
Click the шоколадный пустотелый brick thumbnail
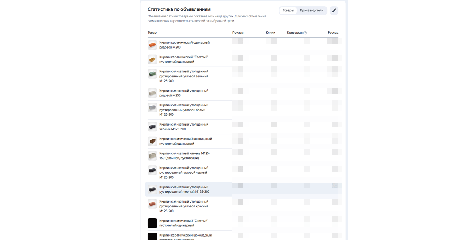[152, 141]
